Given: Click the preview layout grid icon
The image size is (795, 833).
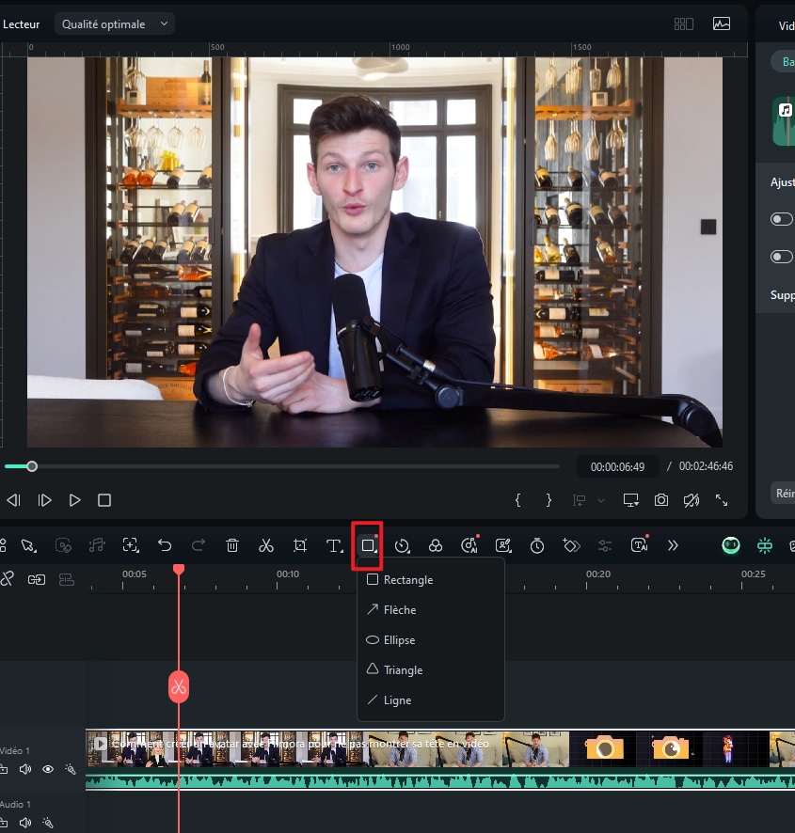Looking at the screenshot, I should tap(683, 24).
